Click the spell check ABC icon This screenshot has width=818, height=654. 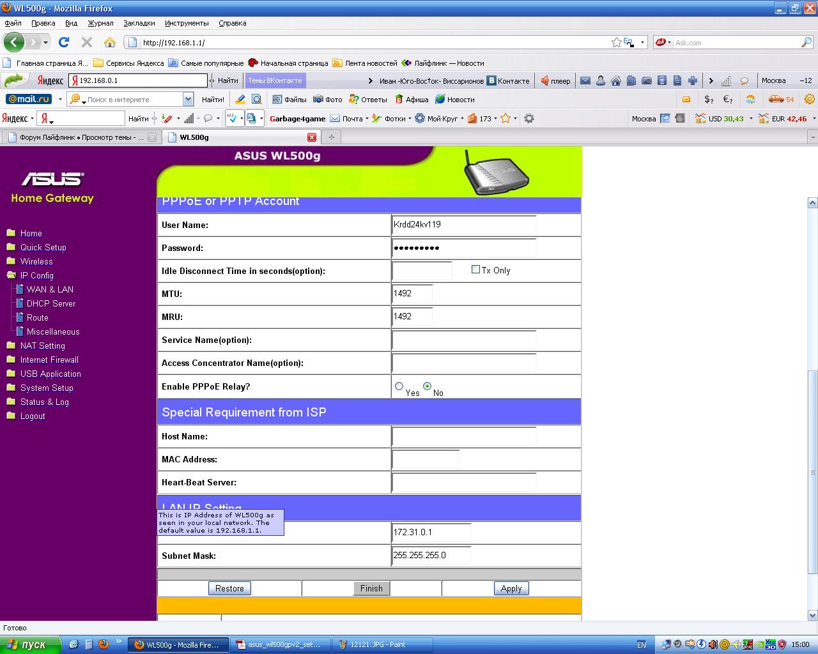click(233, 118)
